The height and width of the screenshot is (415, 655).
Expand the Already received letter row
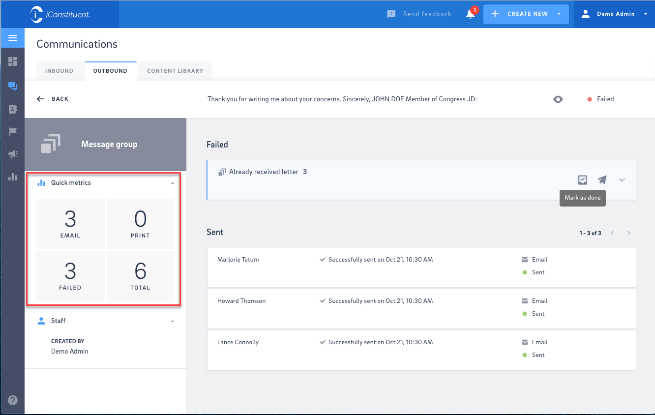(x=622, y=180)
